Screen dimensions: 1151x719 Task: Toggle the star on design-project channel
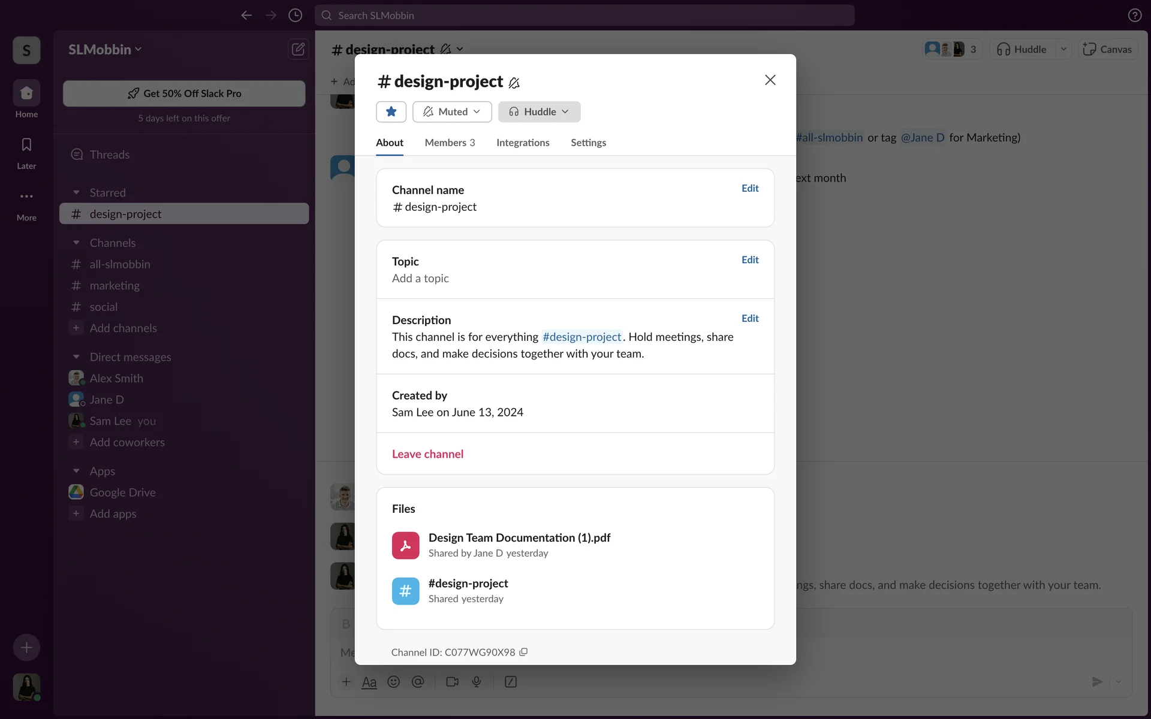(391, 111)
